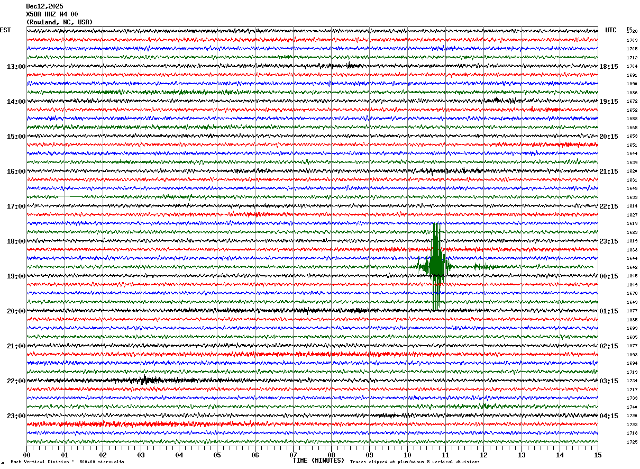Click the Dec12,2025 date header
This screenshot has height=469, width=640.
click(44, 6)
